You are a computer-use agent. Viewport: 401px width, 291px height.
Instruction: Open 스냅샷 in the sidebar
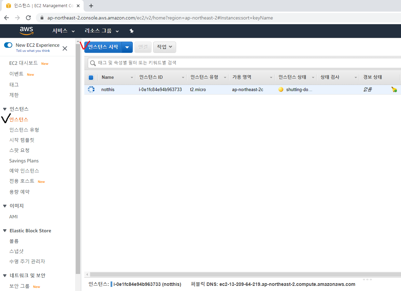pos(16,251)
